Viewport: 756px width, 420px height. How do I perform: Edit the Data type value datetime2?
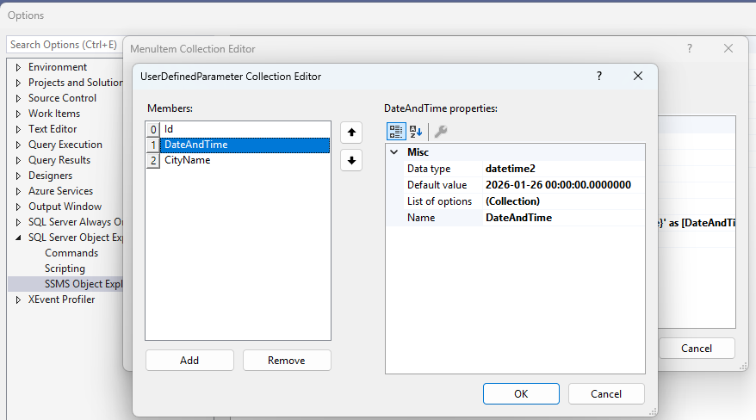tap(564, 169)
